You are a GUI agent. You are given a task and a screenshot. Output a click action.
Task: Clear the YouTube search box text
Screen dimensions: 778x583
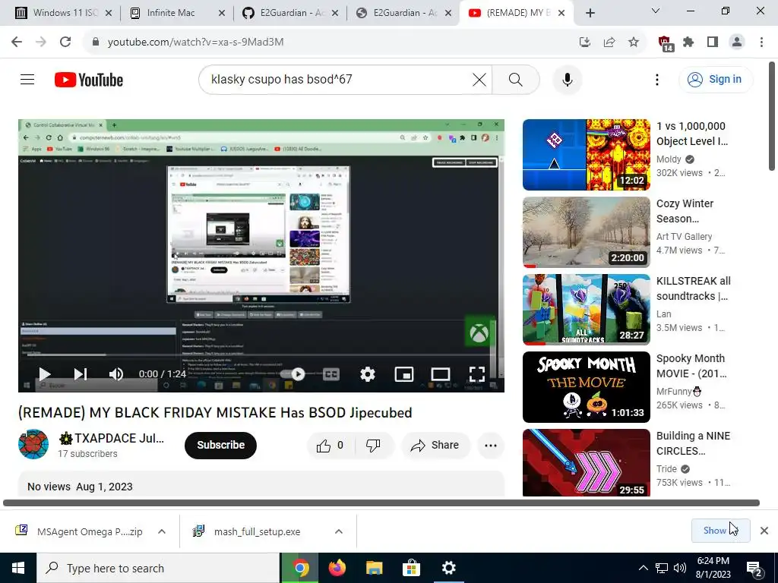pos(479,79)
